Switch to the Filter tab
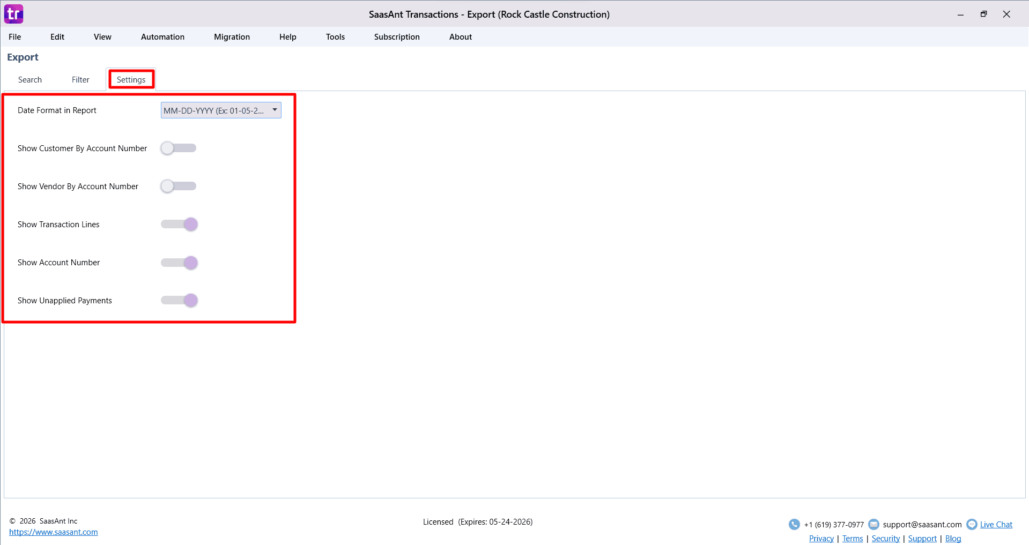The image size is (1029, 545). 80,79
